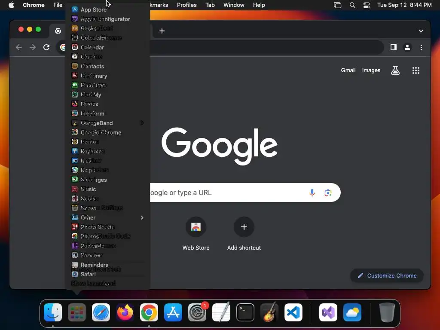This screenshot has width=440, height=330.
Task: Go forward in Chrome history
Action: (x=33, y=47)
